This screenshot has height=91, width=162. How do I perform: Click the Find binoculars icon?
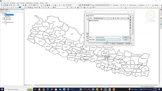34,5
